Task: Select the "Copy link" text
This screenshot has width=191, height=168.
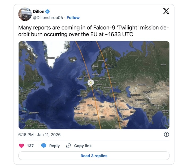Action: [83, 146]
